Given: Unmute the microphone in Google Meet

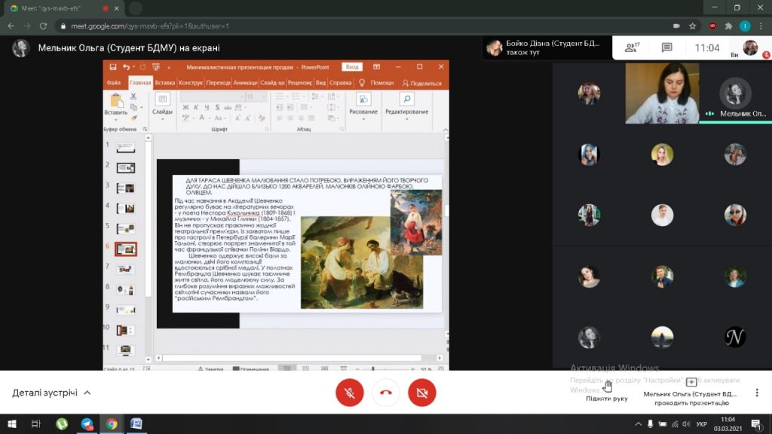Looking at the screenshot, I should tap(350, 393).
